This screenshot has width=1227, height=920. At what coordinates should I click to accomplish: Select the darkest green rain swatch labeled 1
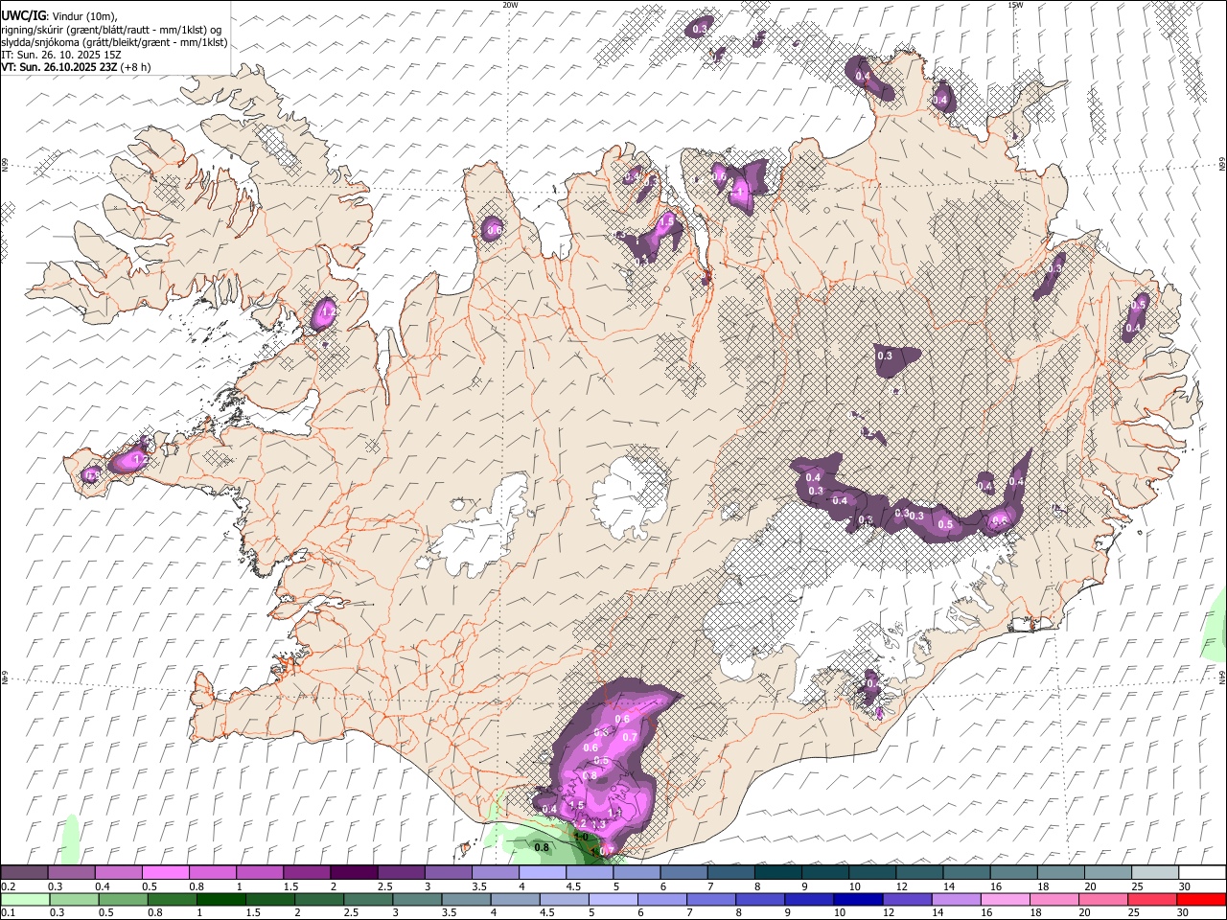pos(220,899)
